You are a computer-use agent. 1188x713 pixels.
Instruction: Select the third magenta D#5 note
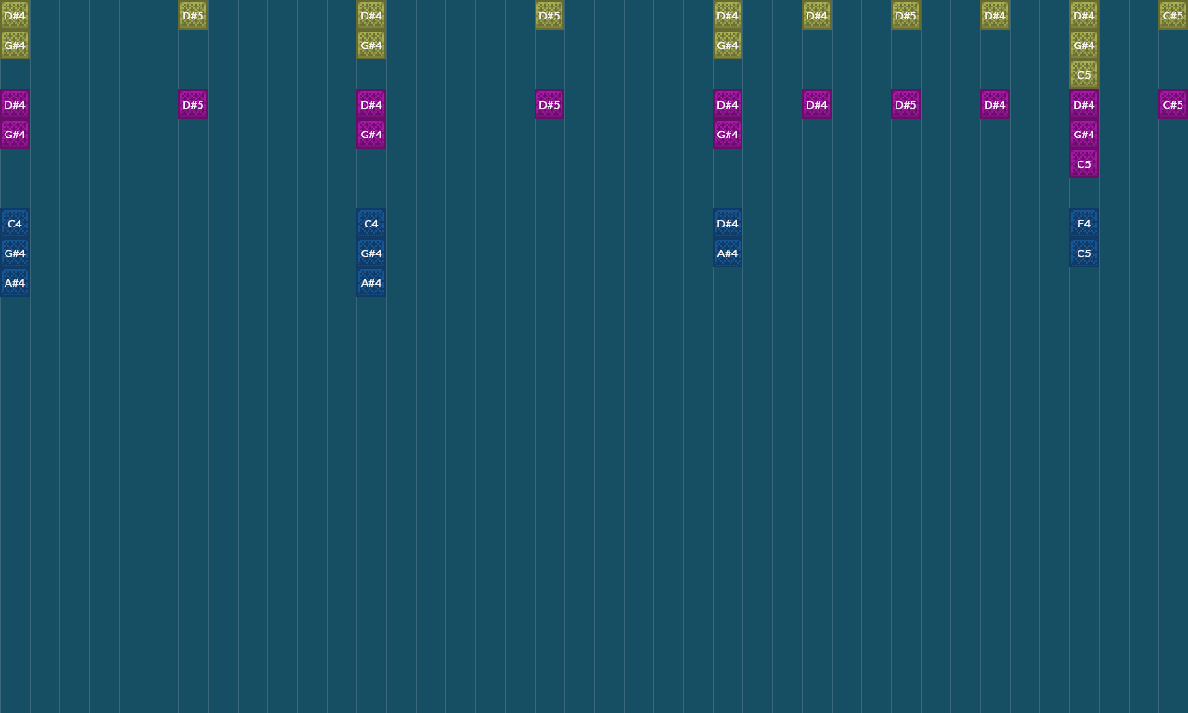(906, 104)
